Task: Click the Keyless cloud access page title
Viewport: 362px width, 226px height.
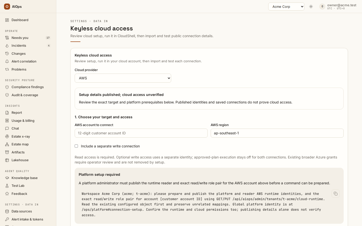Action: pos(102,28)
